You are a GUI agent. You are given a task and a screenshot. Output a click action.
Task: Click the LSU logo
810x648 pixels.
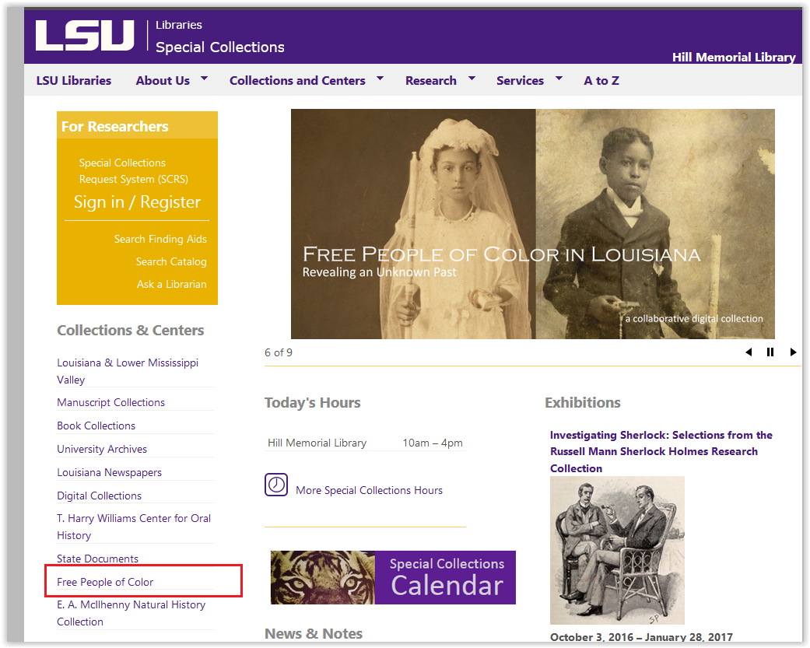[x=85, y=36]
